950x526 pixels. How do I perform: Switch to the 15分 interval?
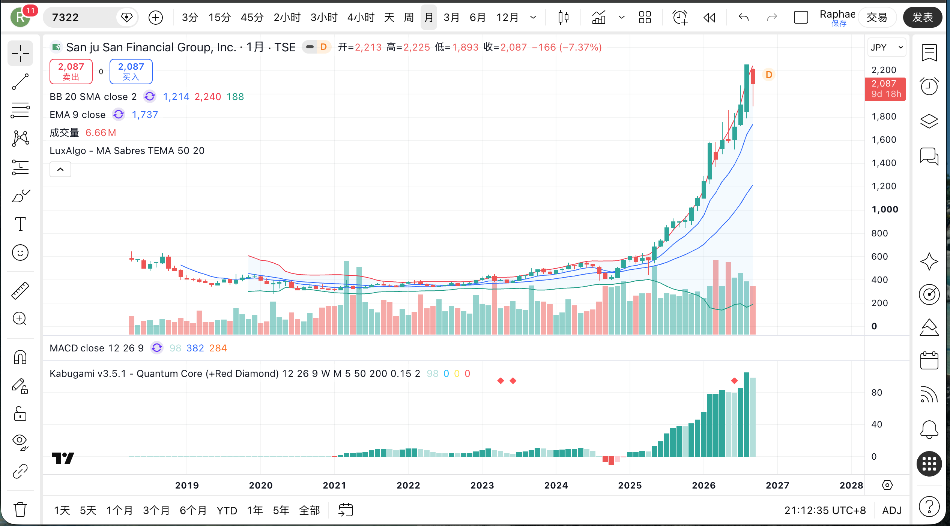point(219,17)
